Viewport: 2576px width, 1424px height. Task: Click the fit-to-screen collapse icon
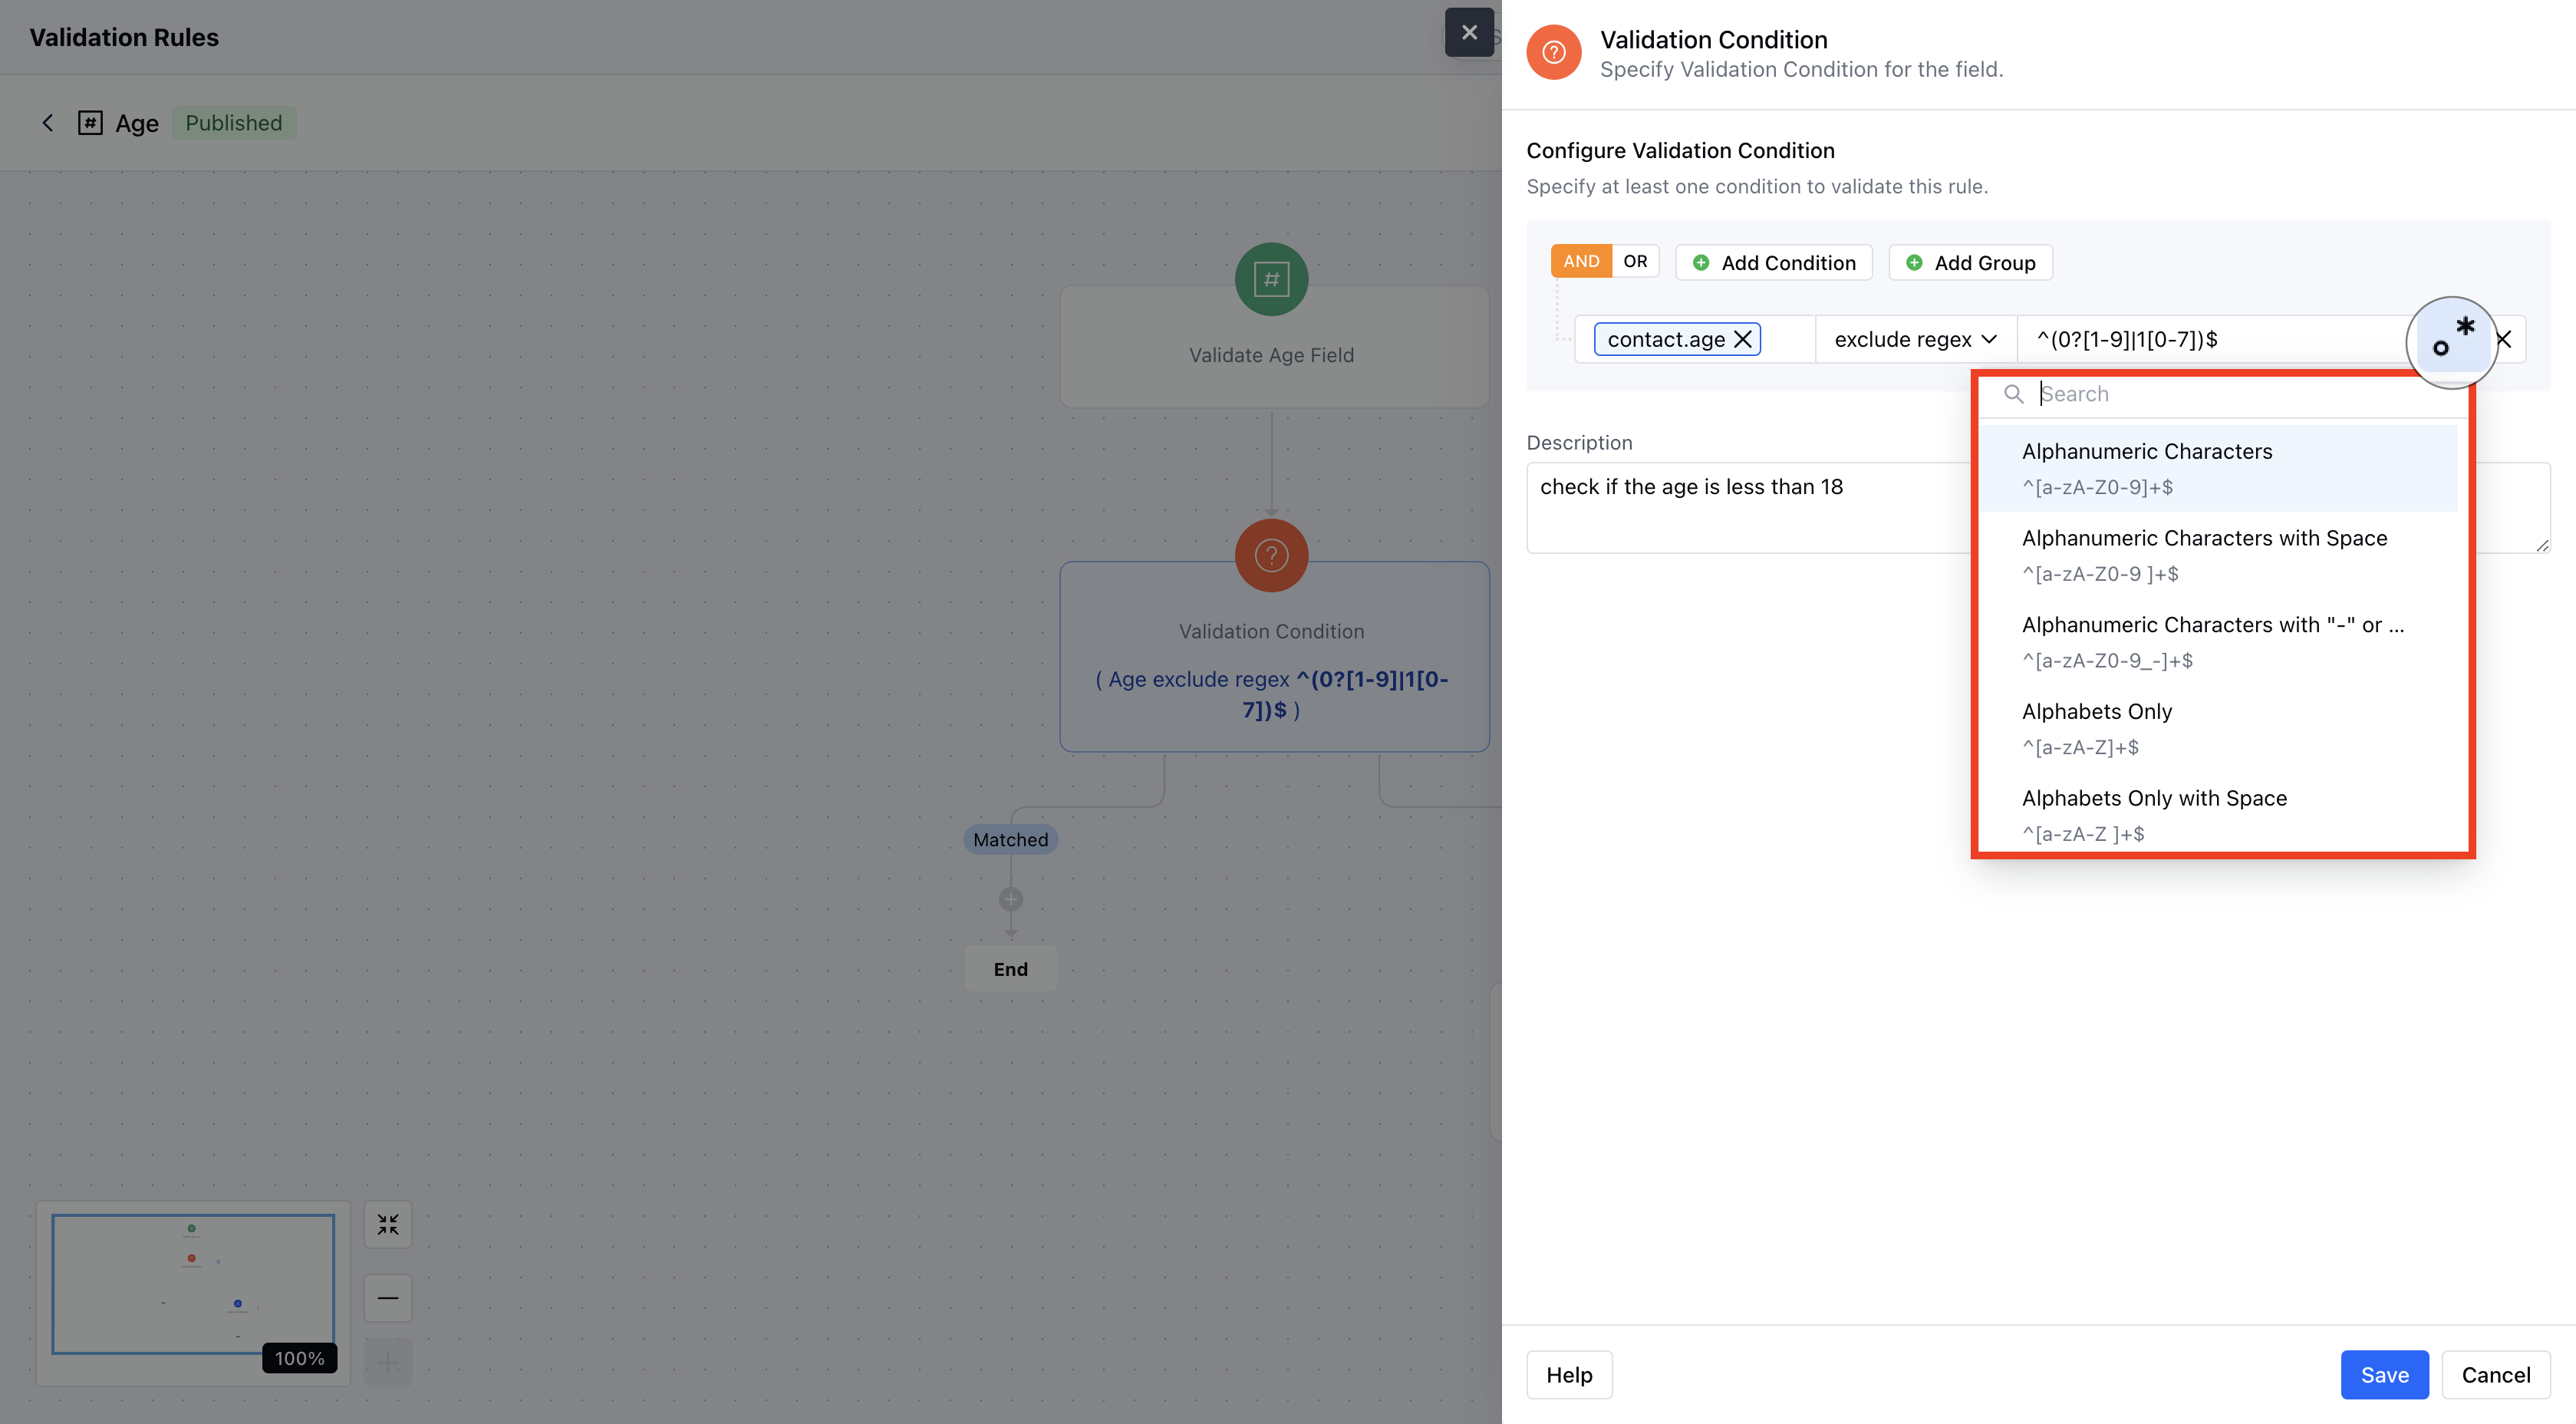(388, 1225)
